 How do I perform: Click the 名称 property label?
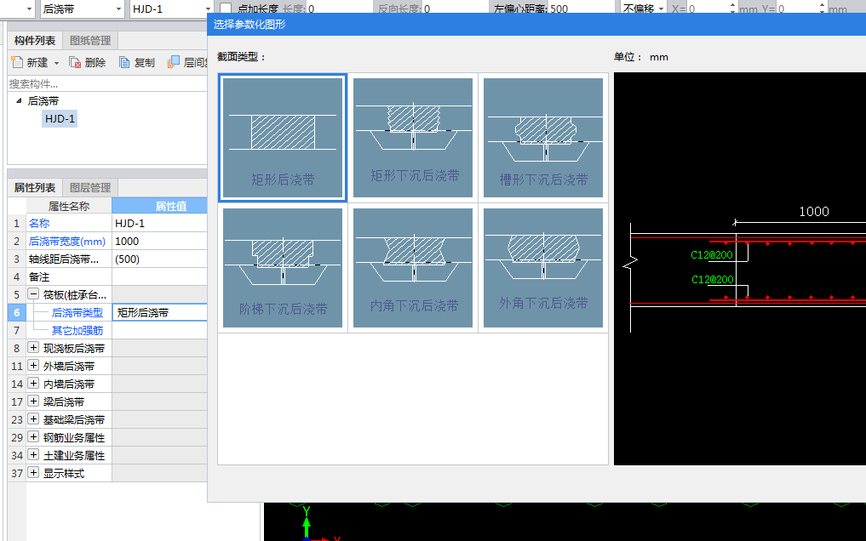click(39, 224)
